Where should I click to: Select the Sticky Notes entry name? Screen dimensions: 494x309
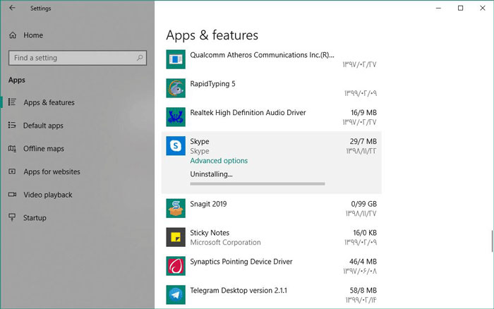point(210,233)
